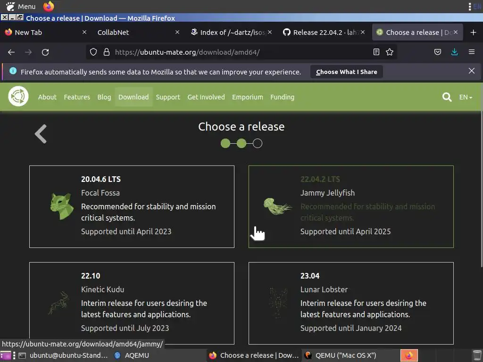Launch Firefox from the top panel icon
Image resolution: width=483 pixels, height=362 pixels.
(49, 6)
